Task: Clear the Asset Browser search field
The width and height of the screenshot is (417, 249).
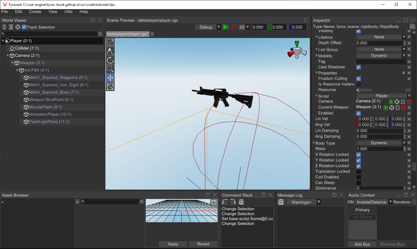Action: tap(142, 202)
